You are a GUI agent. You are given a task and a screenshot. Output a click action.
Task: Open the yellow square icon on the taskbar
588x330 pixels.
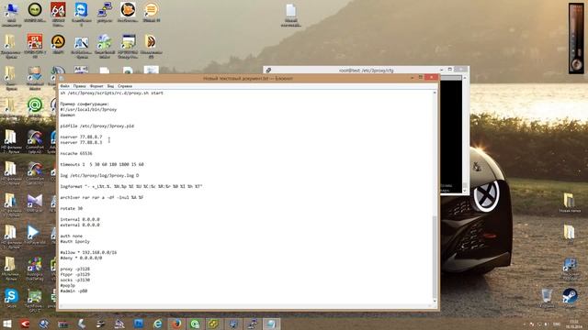214,324
